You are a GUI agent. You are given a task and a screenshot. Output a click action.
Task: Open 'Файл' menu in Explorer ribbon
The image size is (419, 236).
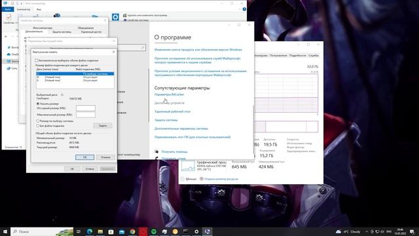pos(8,9)
